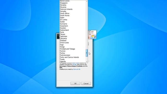Select Turks and Caicos Islands entry
167x94 pixels.
(x=73, y=57)
